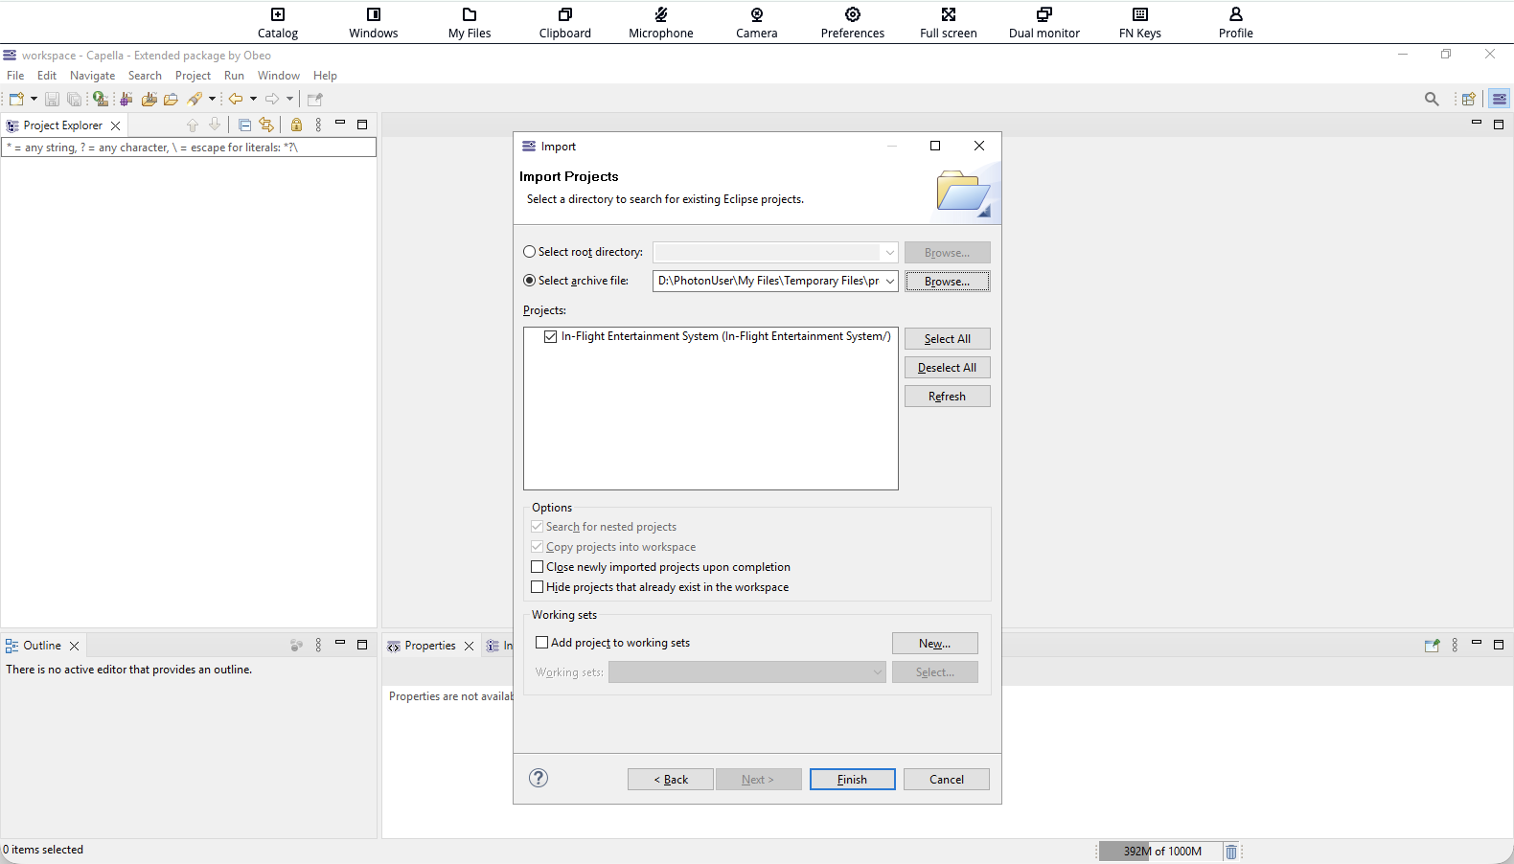Enable 'Close newly imported projects upon completion'
This screenshot has width=1514, height=864.
click(538, 567)
